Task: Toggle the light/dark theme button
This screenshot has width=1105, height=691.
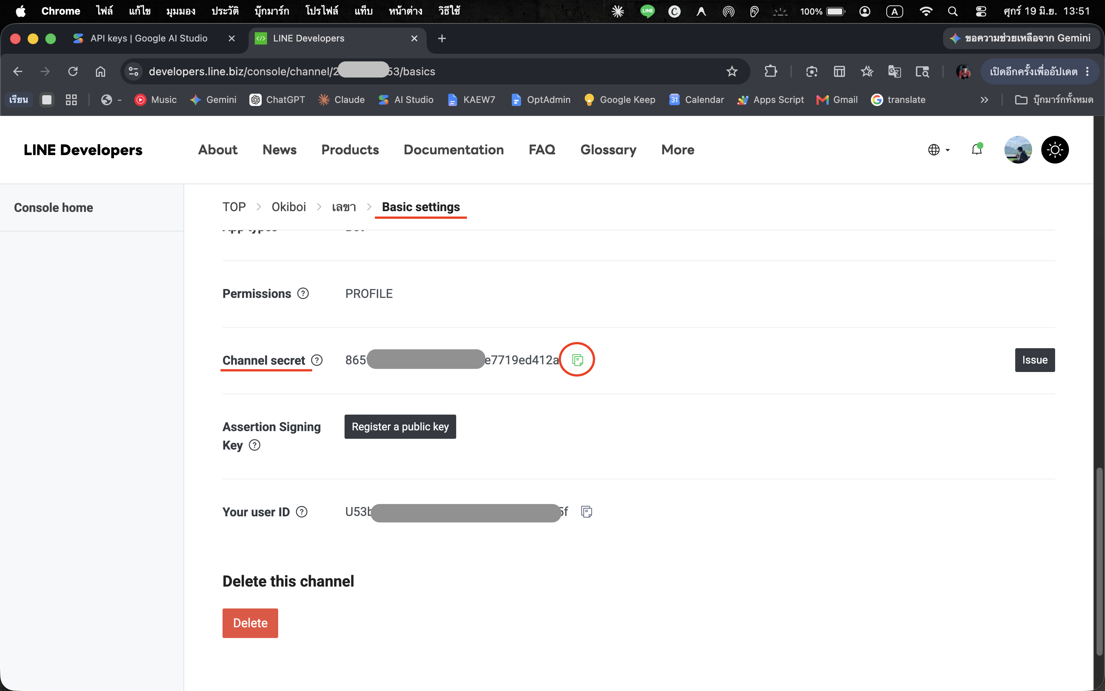Action: (1055, 149)
